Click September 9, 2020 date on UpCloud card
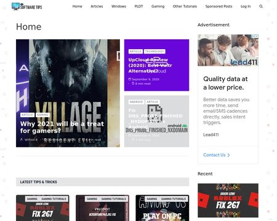The image size is (277, 221). click(145, 79)
